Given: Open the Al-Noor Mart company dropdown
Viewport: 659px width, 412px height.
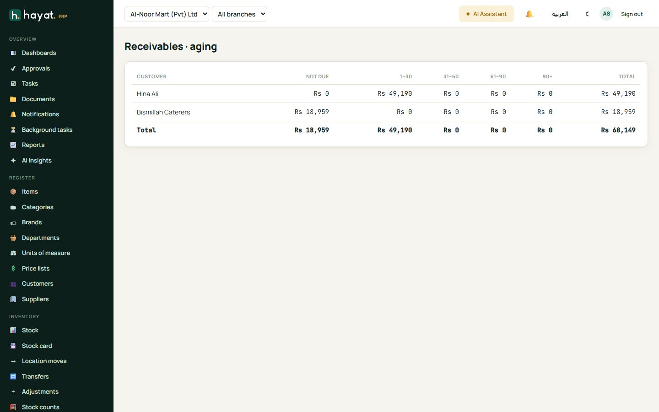Looking at the screenshot, I should click(167, 14).
